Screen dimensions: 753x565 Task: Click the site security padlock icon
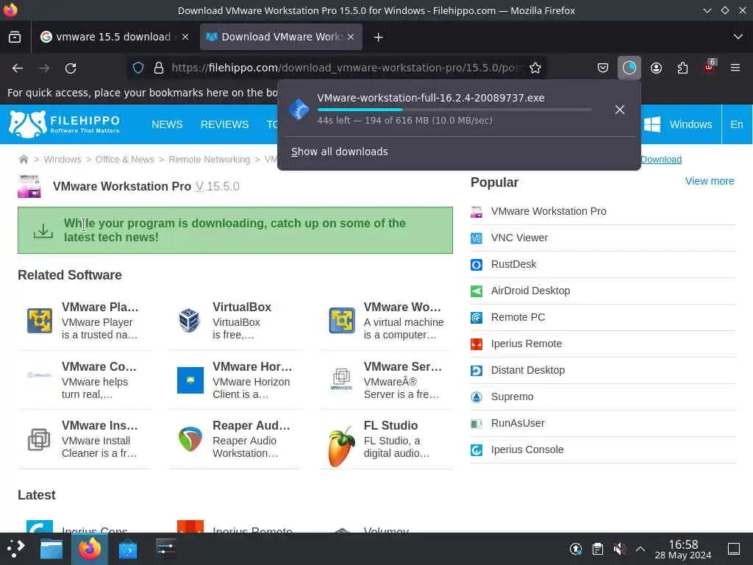[159, 68]
